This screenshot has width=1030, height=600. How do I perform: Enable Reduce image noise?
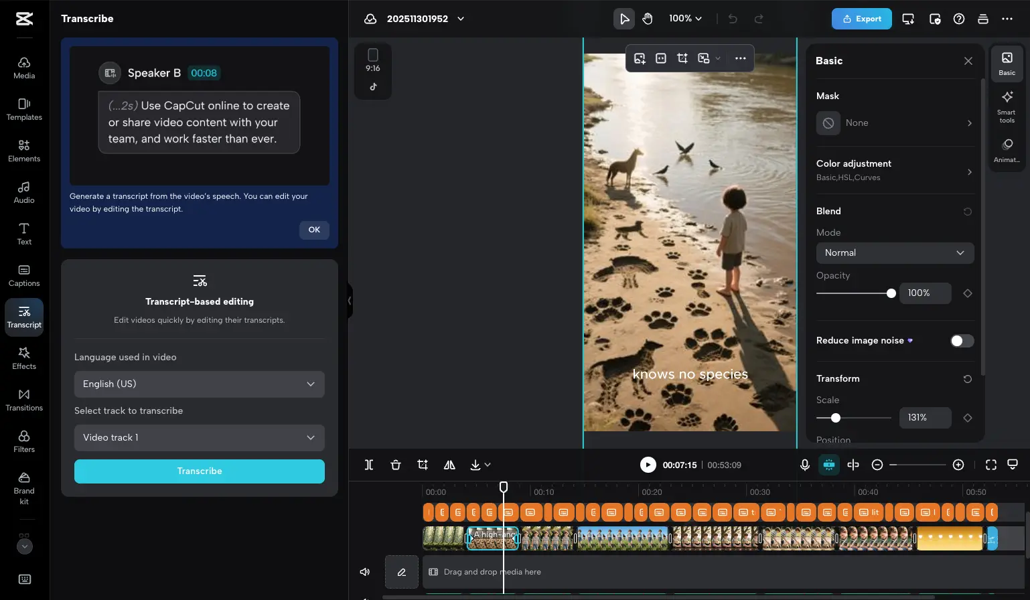[x=962, y=341]
